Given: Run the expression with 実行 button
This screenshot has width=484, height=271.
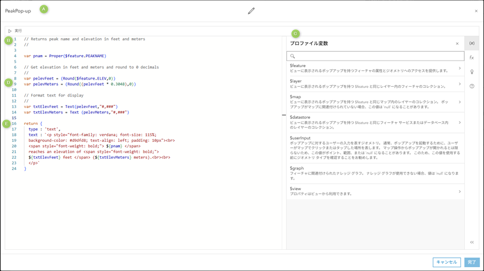Looking at the screenshot, I should click(15, 31).
